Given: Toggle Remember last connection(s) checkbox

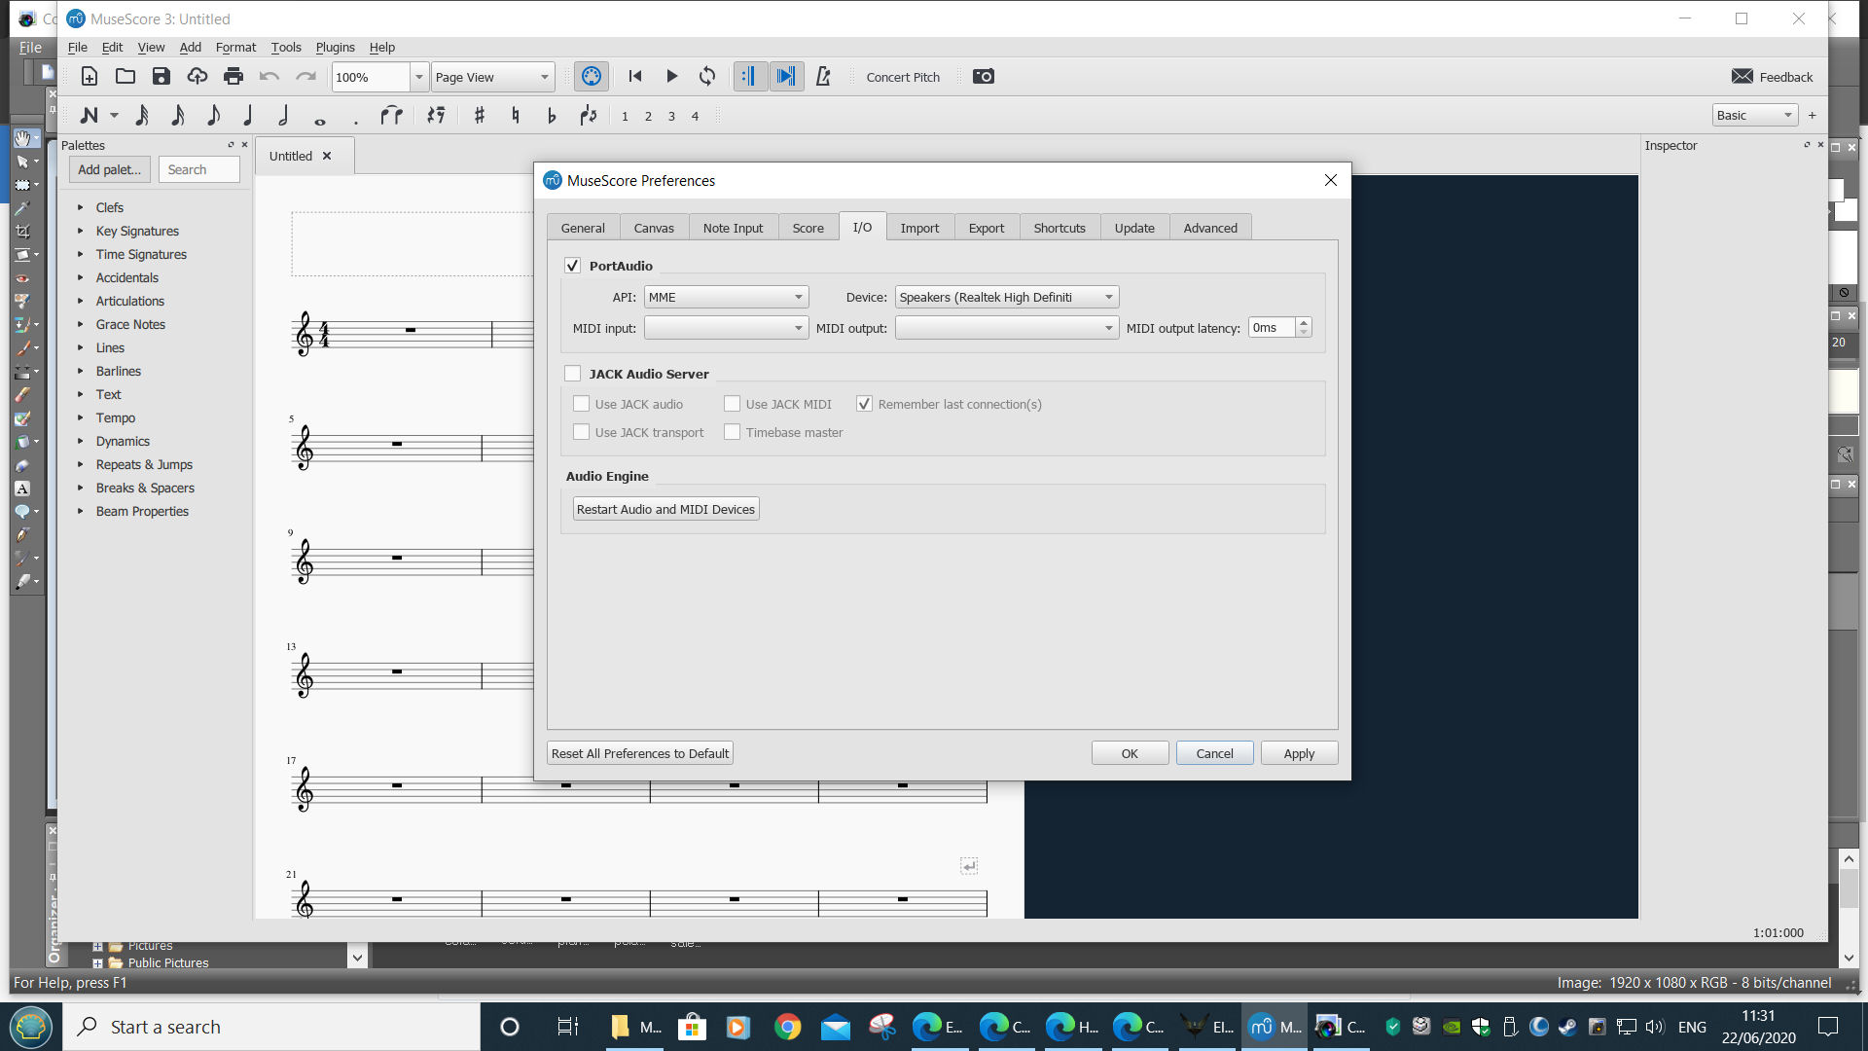Looking at the screenshot, I should (864, 404).
